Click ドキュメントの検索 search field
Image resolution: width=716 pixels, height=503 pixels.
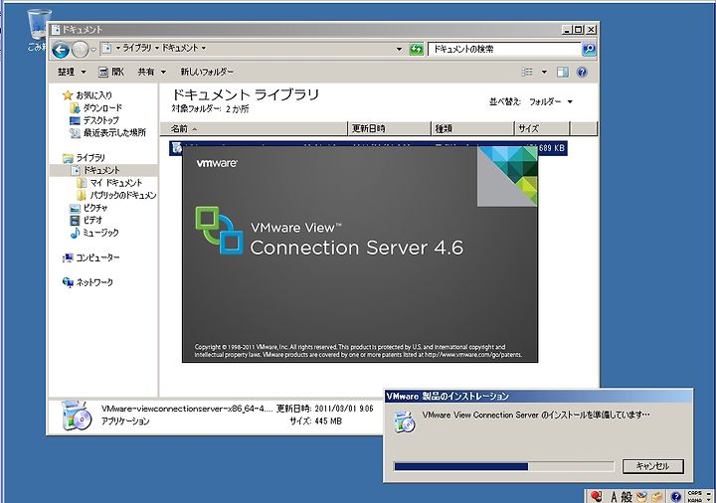point(504,49)
